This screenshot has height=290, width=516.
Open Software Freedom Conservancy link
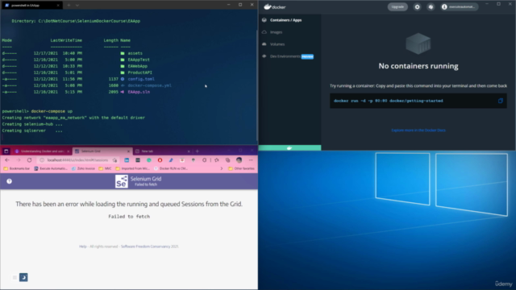click(x=145, y=246)
